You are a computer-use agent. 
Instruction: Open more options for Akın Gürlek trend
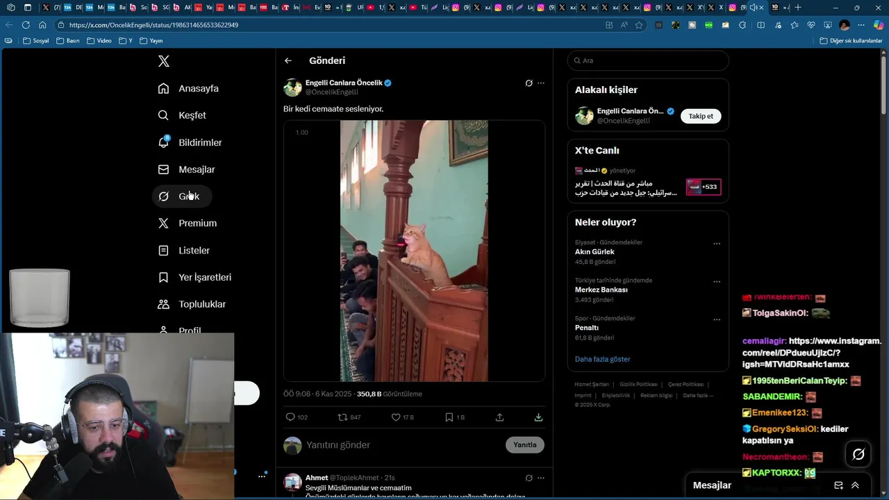click(717, 244)
